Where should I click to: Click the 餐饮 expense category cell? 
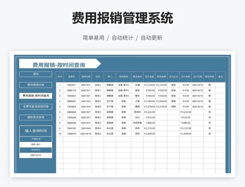click(137, 96)
